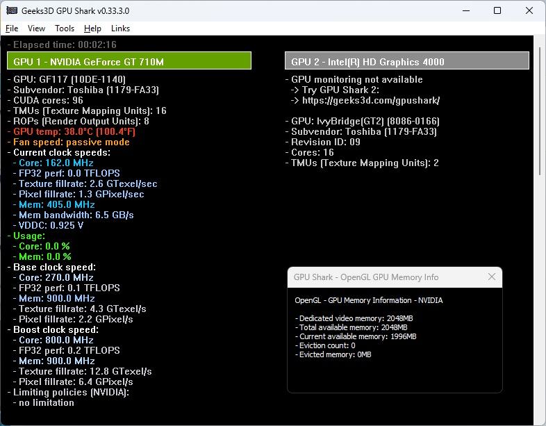Click the Boost clock speed heading
This screenshot has height=426, width=546.
click(x=53, y=330)
